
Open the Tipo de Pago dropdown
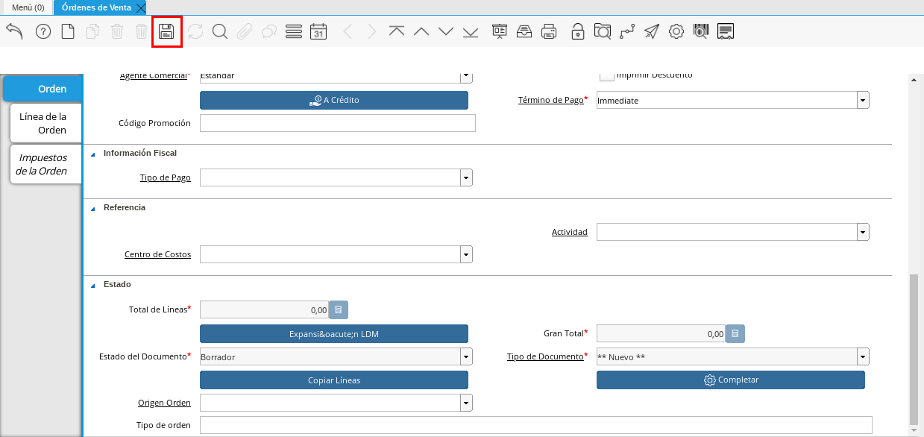point(466,178)
